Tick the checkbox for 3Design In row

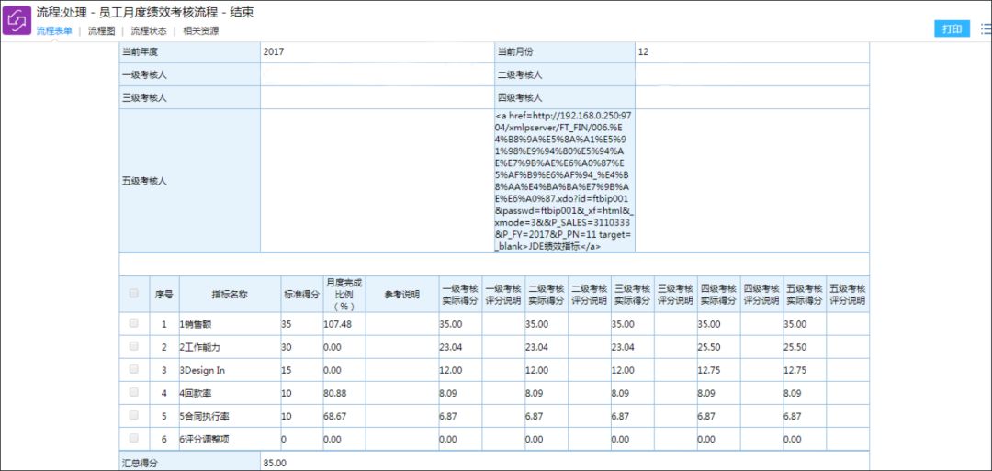tap(133, 369)
